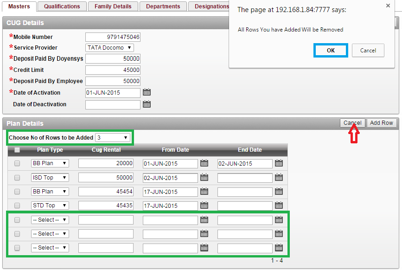The width and height of the screenshot is (402, 270).
Task: Switch to the Departments tab
Action: [x=163, y=6]
